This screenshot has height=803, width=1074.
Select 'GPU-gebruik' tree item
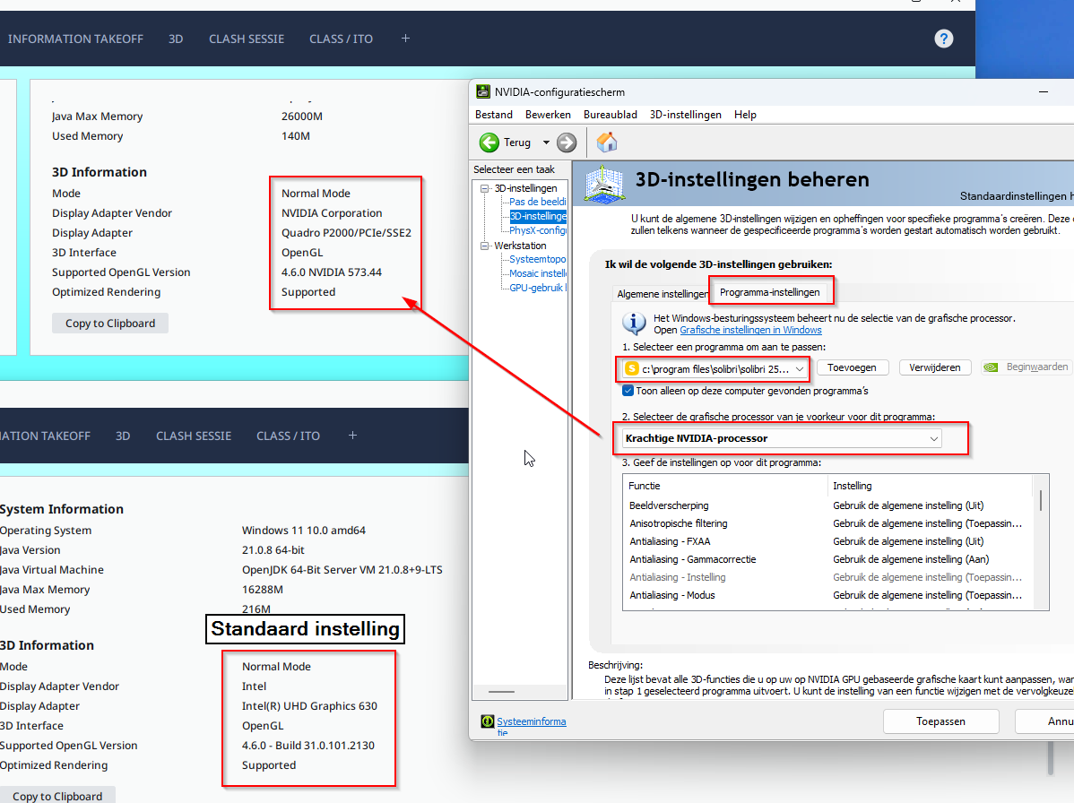click(538, 289)
